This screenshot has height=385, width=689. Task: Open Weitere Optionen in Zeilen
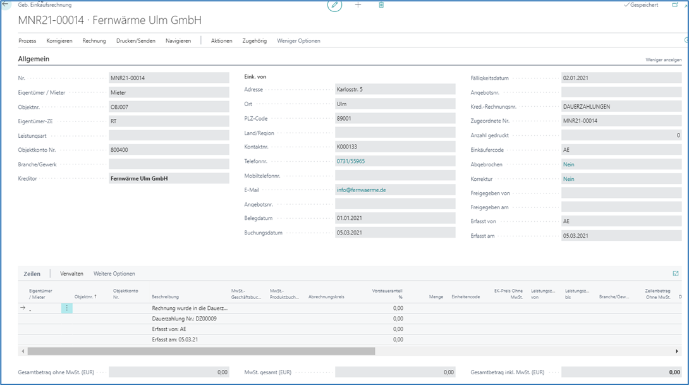point(114,273)
